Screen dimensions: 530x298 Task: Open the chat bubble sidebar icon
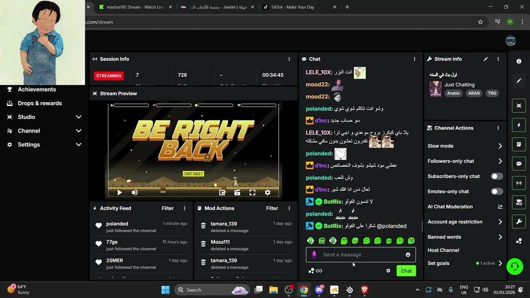point(519,163)
